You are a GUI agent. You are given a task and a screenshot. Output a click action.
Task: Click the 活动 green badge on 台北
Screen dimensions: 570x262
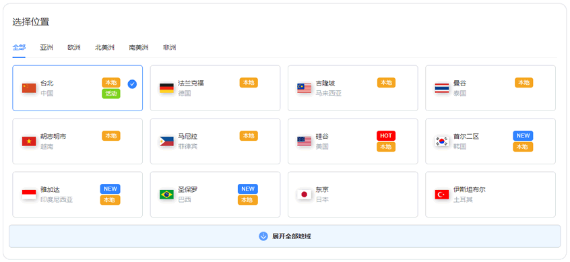coord(111,94)
